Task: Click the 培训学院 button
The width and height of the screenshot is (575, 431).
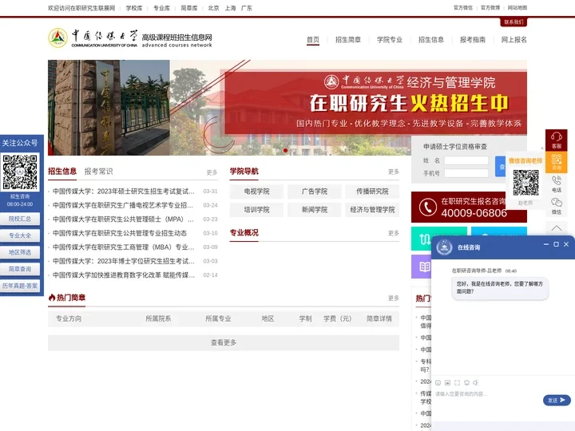Action: [x=256, y=210]
